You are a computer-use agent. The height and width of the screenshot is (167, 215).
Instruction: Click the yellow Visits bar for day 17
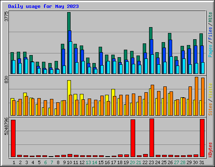pyautogui.click(x=113, y=93)
